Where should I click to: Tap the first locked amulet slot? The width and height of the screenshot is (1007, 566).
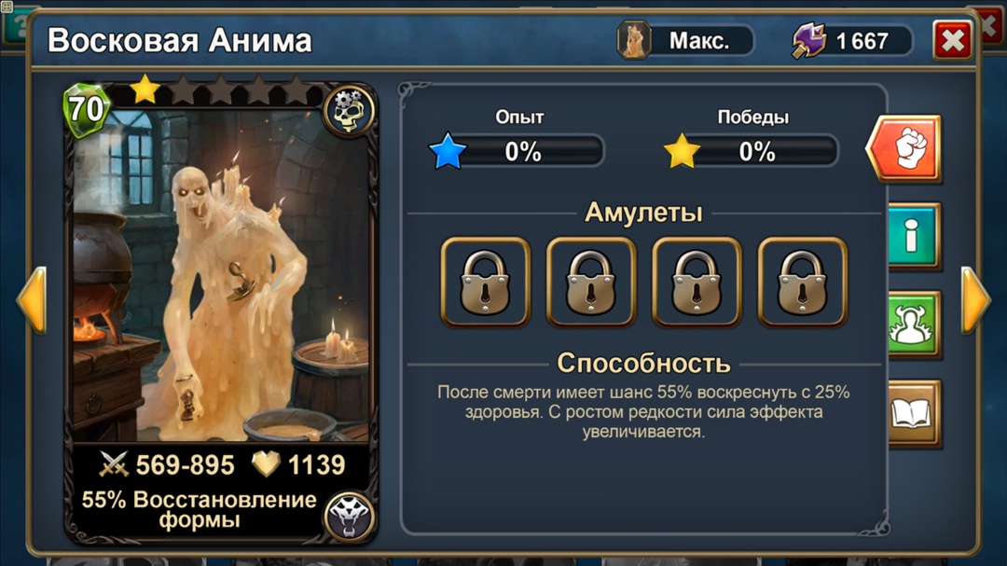coord(486,282)
